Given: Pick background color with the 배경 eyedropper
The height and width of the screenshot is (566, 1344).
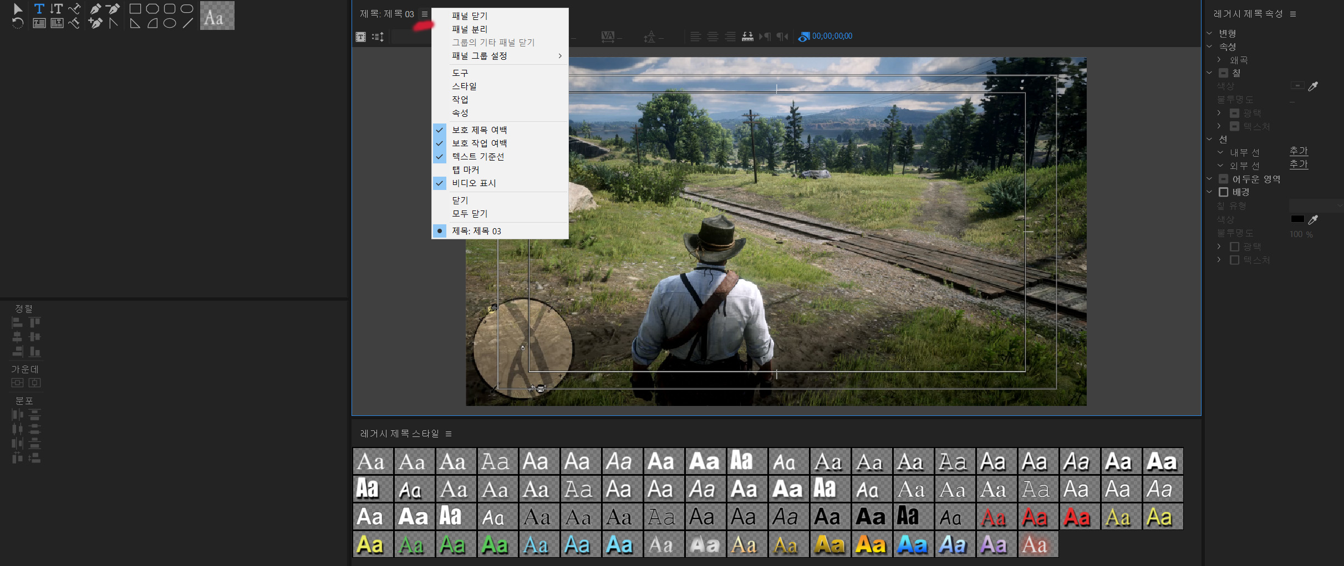Looking at the screenshot, I should coord(1313,220).
